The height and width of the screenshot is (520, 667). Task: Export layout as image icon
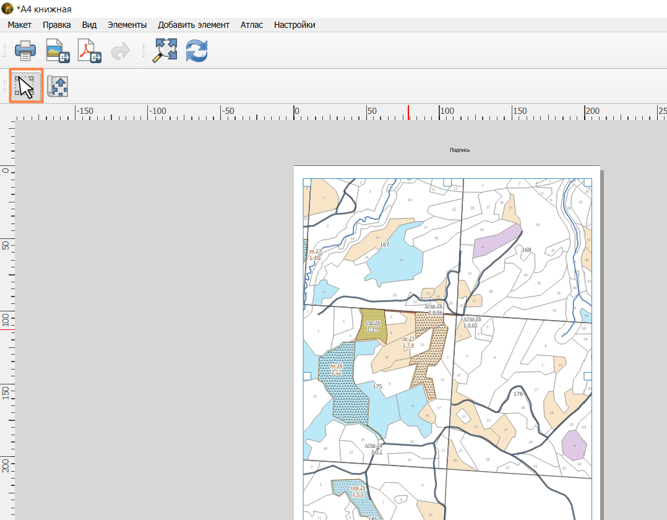tap(58, 51)
